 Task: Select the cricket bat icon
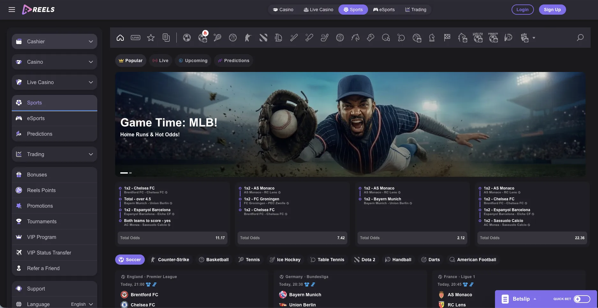309,38
